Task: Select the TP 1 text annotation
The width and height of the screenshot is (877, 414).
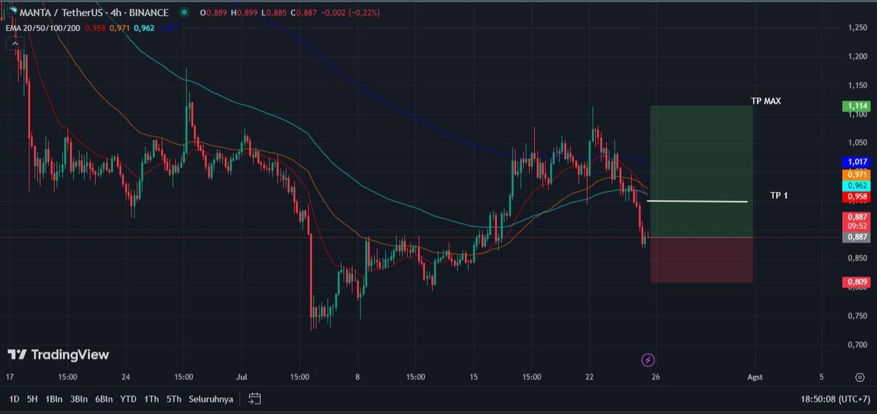Action: (x=778, y=196)
